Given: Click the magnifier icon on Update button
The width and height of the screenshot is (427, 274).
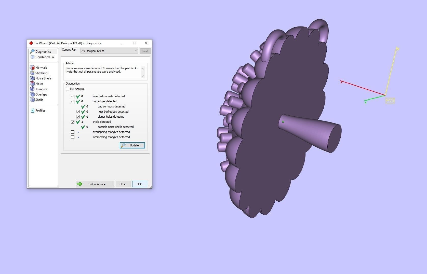Looking at the screenshot, I should tap(123, 145).
